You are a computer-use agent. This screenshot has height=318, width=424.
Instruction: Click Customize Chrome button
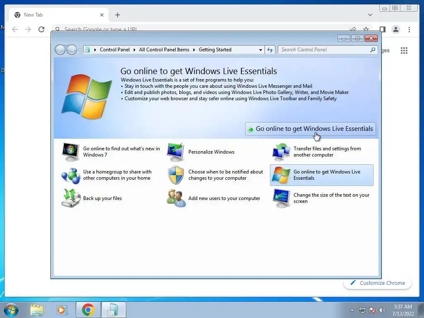click(378, 283)
